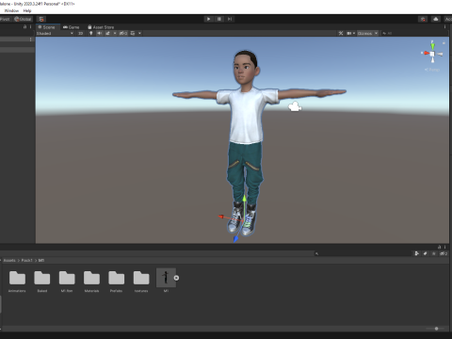This screenshot has width=452, height=339.
Task: Click the Step forward button
Action: [x=230, y=19]
